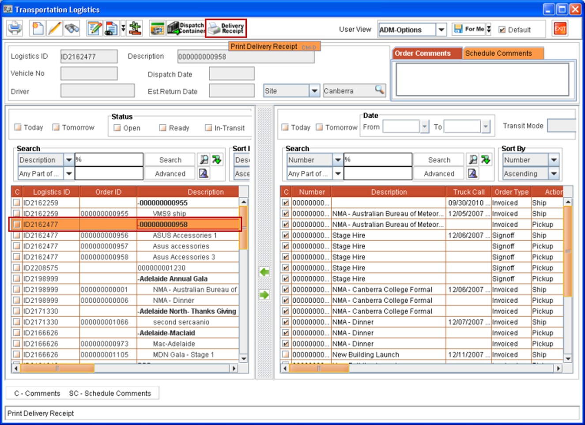Click right advanced search document icon

[x=472, y=173]
